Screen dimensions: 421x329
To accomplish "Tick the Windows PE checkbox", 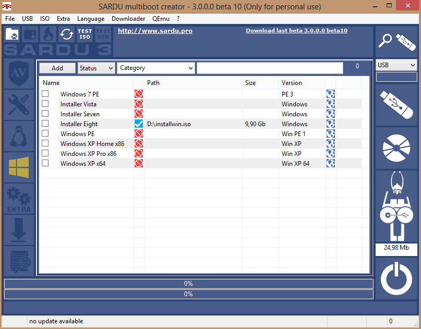I will pos(45,133).
